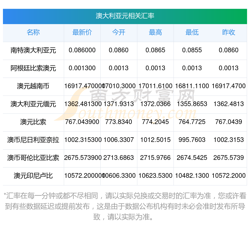Click the open value 1371.9313
This screenshot has width=250, height=226.
point(119,104)
